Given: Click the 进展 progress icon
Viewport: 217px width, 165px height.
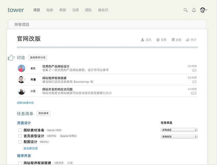Looking at the screenshot, I should tap(173, 40).
